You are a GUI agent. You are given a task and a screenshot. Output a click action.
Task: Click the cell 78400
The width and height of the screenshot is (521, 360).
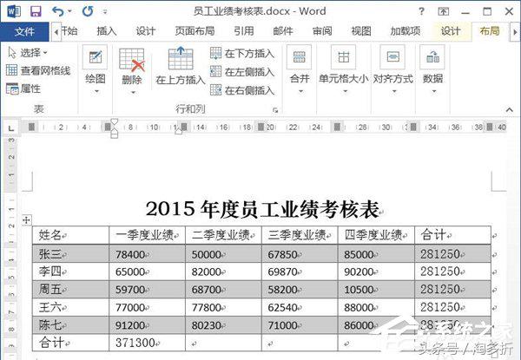click(148, 254)
